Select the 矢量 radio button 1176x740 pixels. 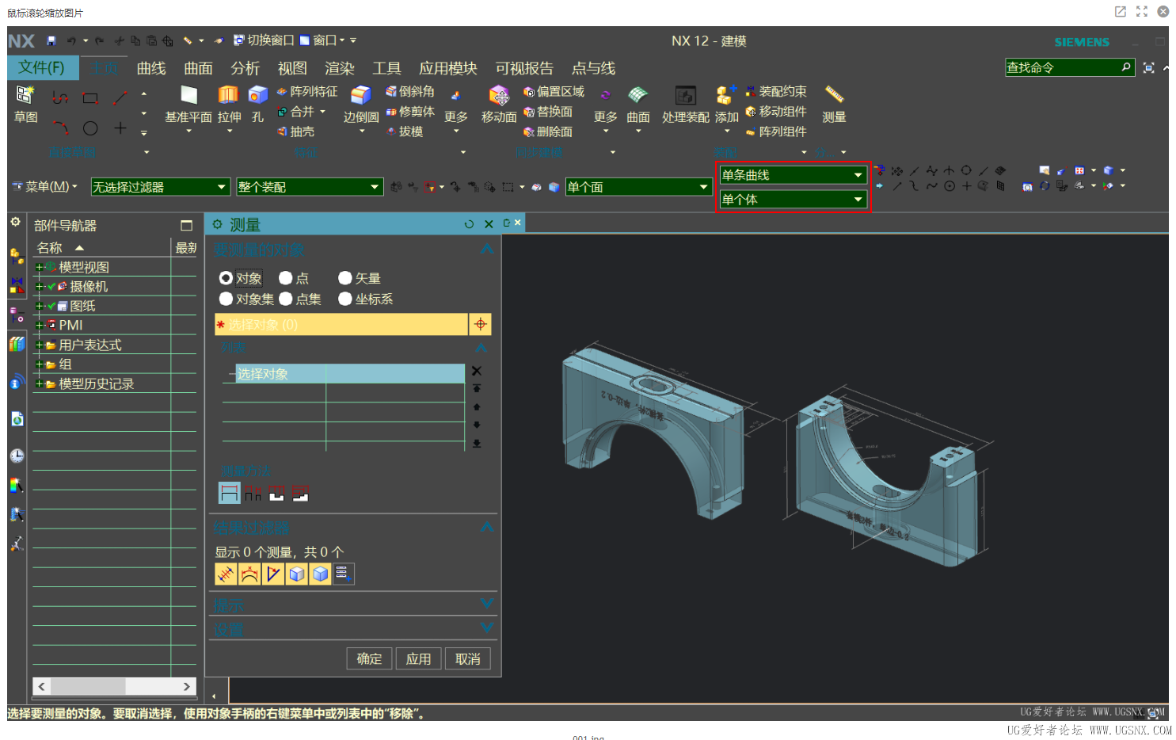[x=345, y=278]
